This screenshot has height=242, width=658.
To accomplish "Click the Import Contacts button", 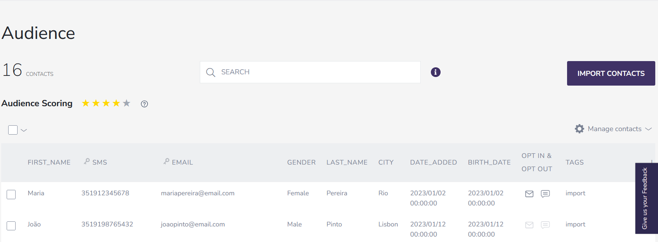I will 611,73.
